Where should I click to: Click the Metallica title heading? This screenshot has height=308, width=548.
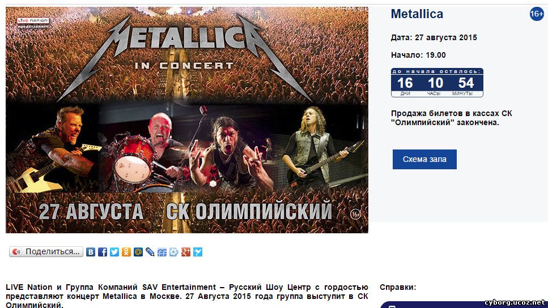click(417, 14)
